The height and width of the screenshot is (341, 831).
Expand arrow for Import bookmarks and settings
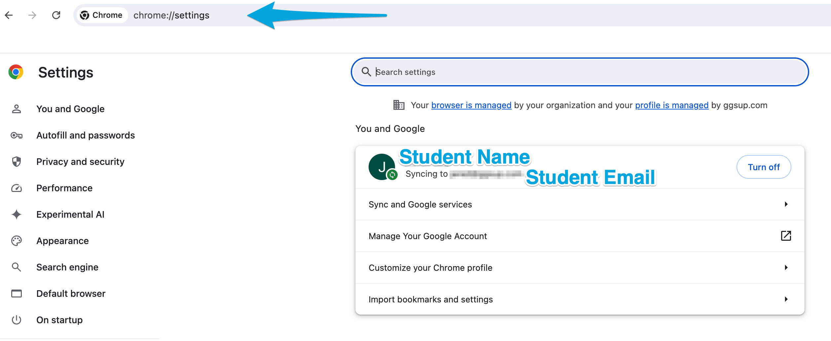[786, 299]
